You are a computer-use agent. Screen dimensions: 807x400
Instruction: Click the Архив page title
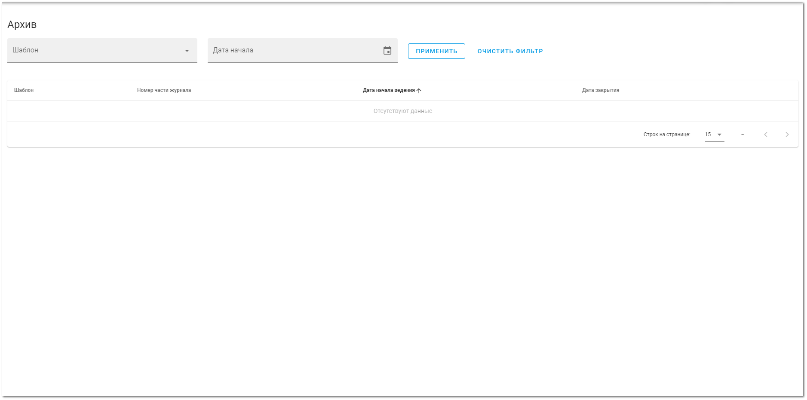(22, 24)
